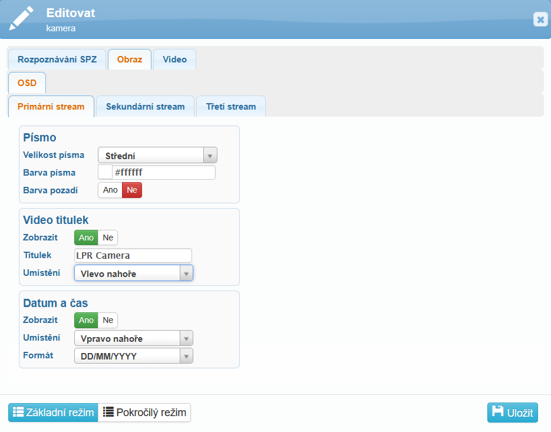551x432 pixels.
Task: Open the date Formát dropdown
Action: pos(133,356)
